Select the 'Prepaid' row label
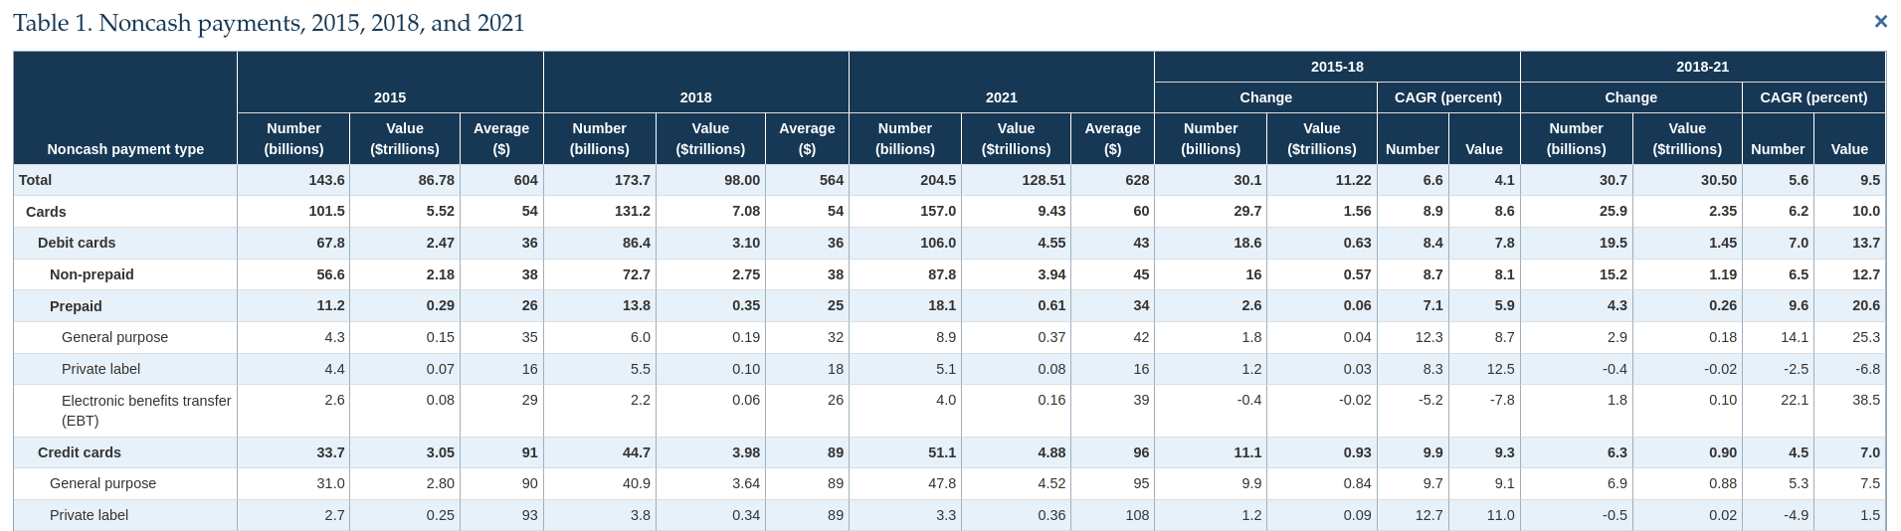The width and height of the screenshot is (1901, 531). 76,306
